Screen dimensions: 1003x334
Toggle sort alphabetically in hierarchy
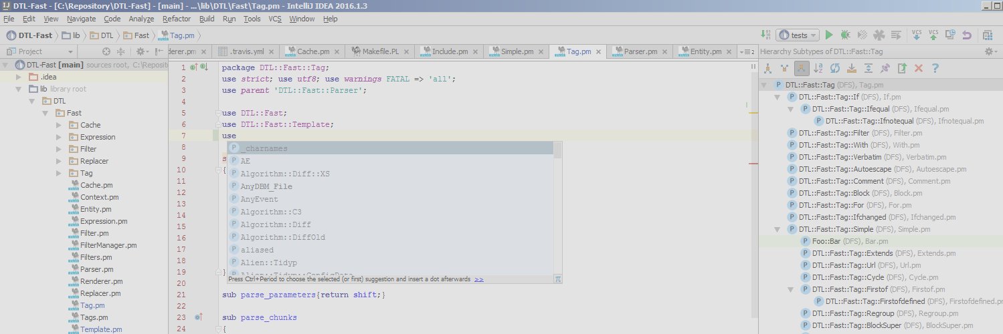(818, 68)
